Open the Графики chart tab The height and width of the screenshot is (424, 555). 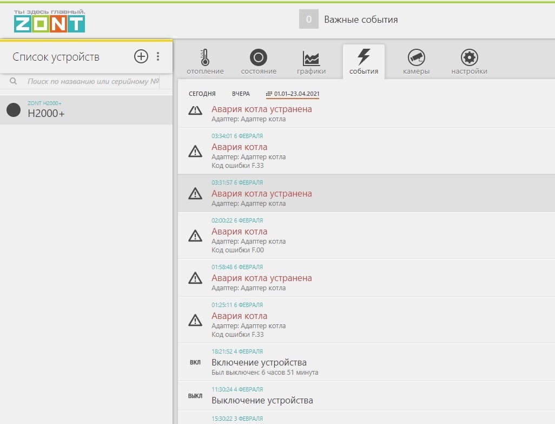coord(311,62)
